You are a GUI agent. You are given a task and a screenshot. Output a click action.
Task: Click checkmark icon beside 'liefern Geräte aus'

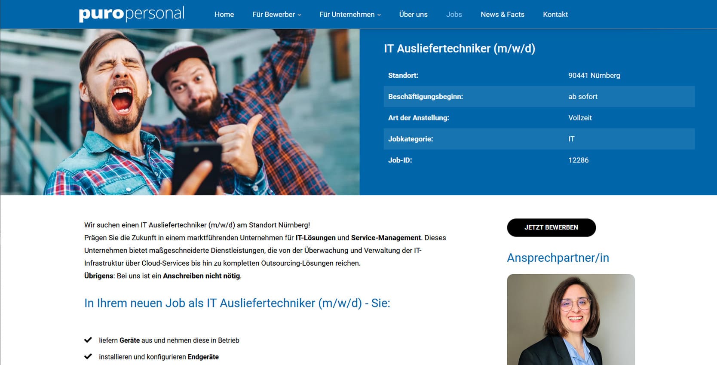[x=88, y=340]
